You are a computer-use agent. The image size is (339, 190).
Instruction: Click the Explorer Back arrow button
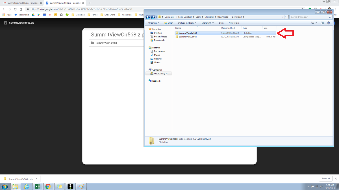[148, 17]
